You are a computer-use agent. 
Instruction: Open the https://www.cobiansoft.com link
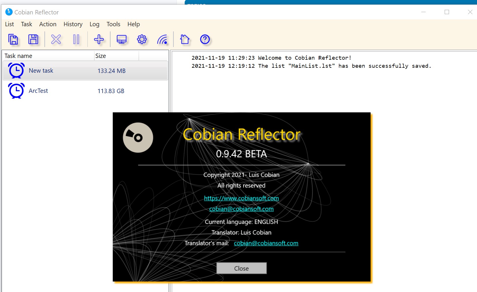click(241, 198)
